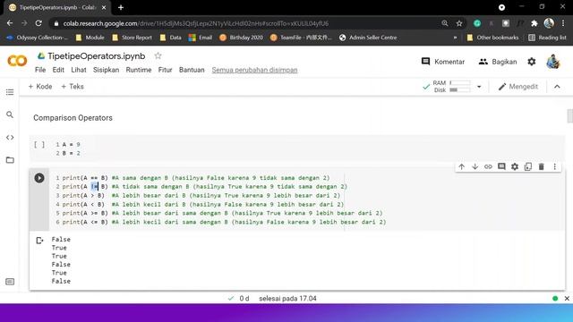Mirror cell in tab icon

tap(528, 167)
